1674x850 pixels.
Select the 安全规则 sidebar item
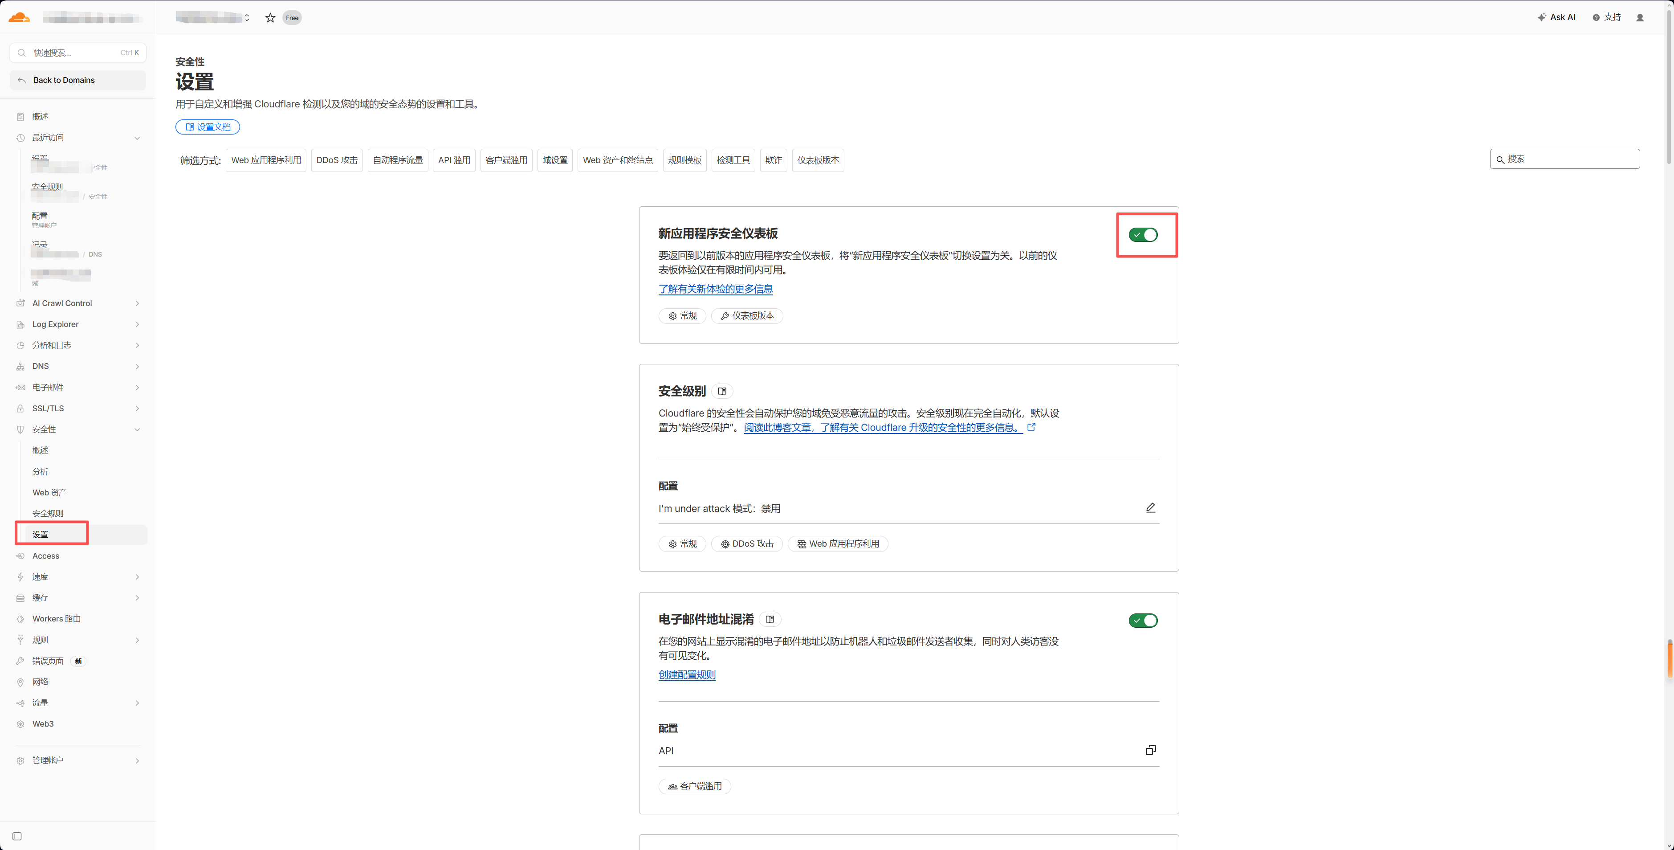[x=48, y=513]
